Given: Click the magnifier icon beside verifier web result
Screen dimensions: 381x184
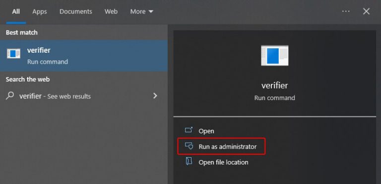Looking at the screenshot, I should coord(10,96).
